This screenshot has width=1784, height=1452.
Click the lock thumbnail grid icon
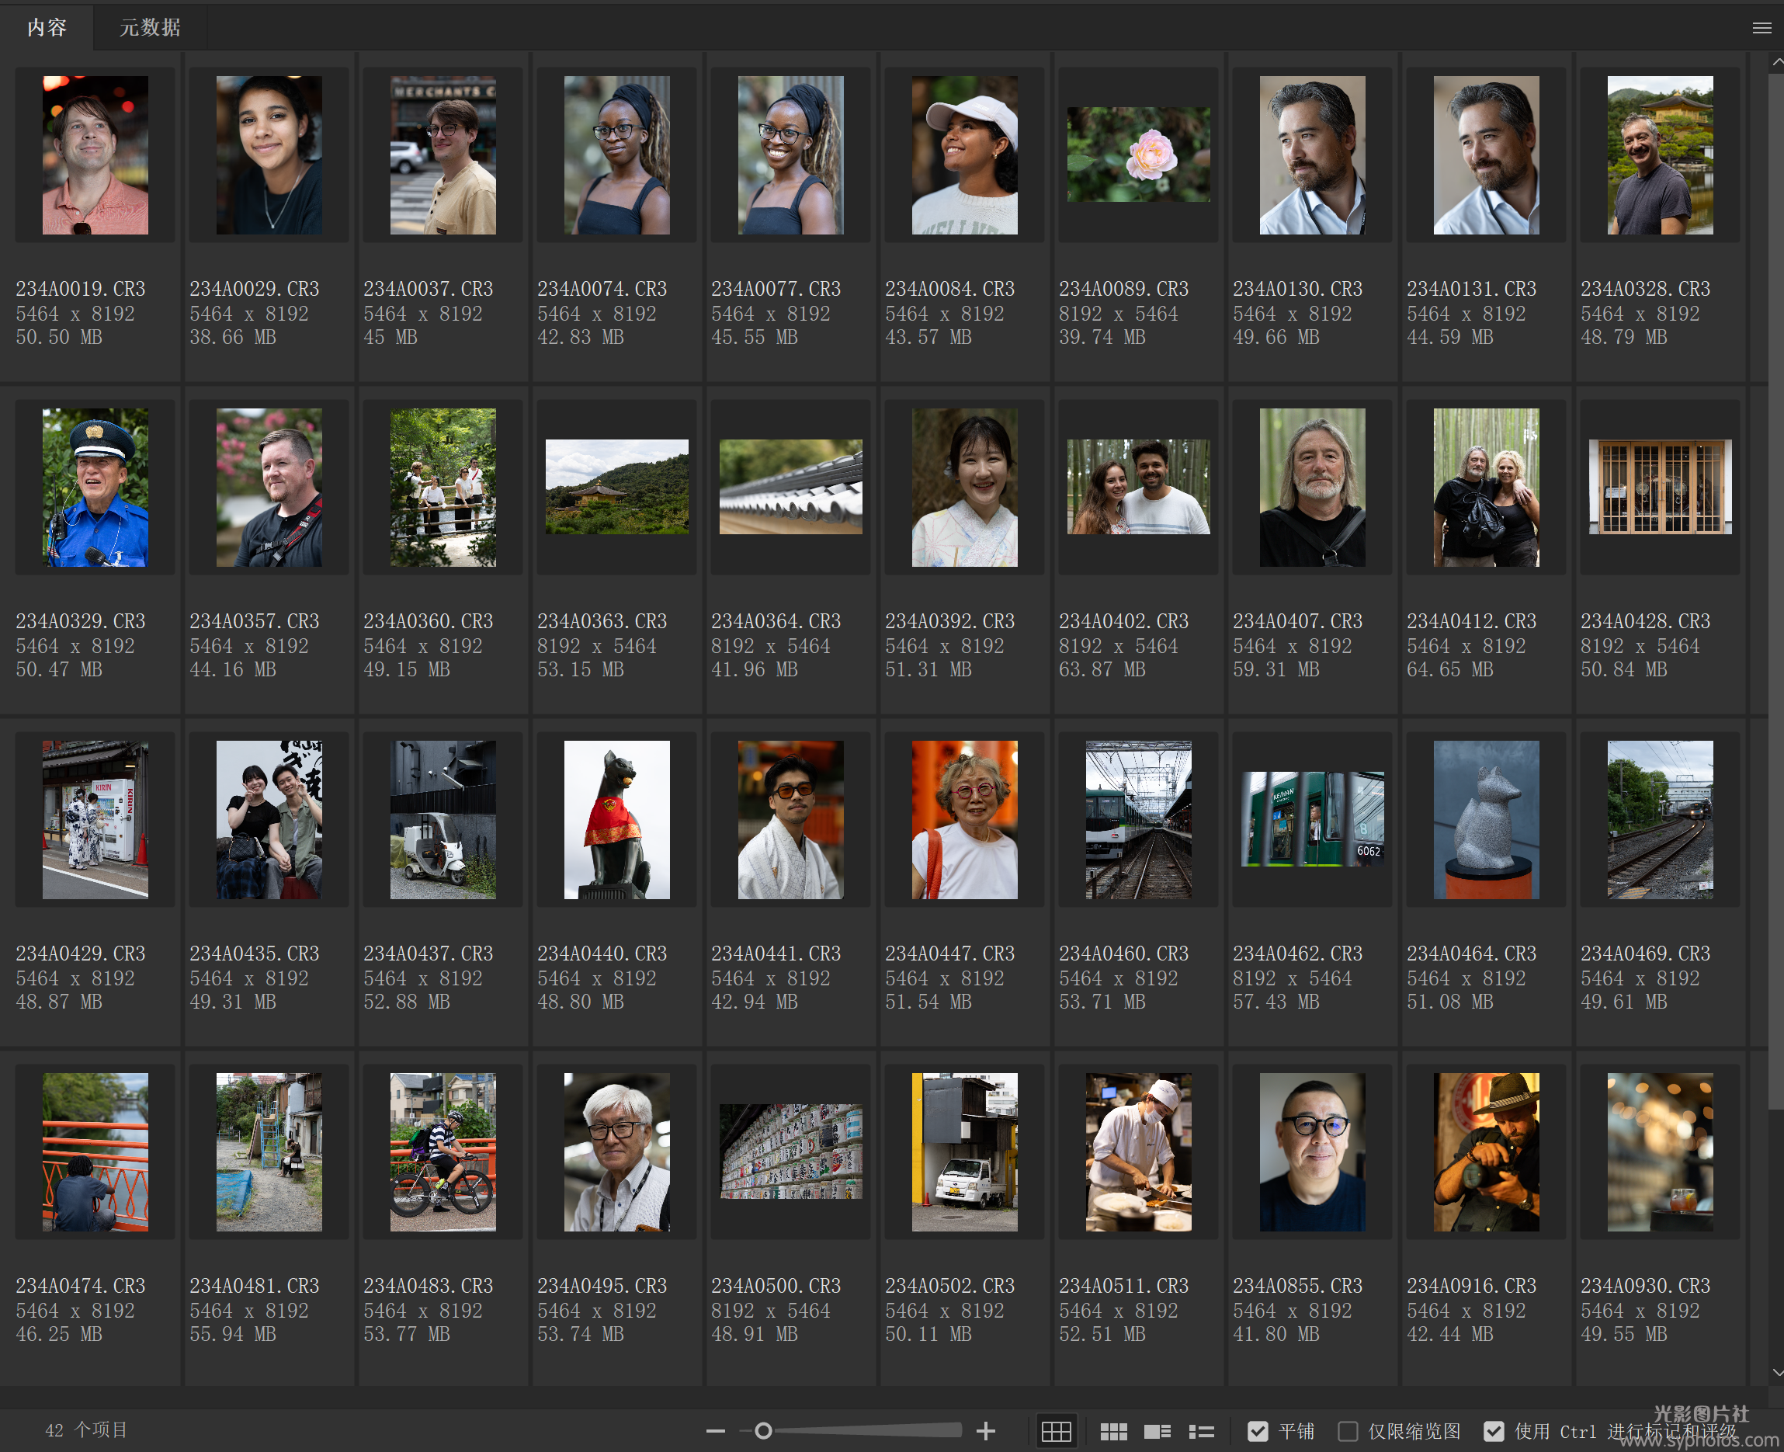(x=1056, y=1431)
